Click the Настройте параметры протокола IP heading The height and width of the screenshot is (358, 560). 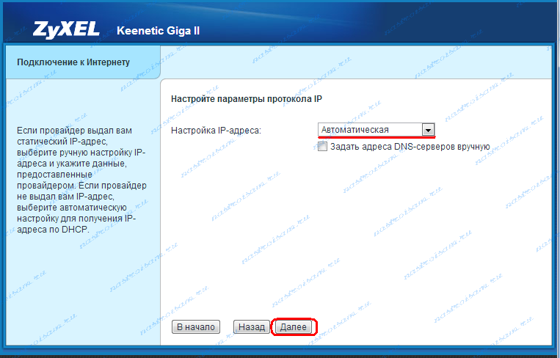tap(247, 99)
